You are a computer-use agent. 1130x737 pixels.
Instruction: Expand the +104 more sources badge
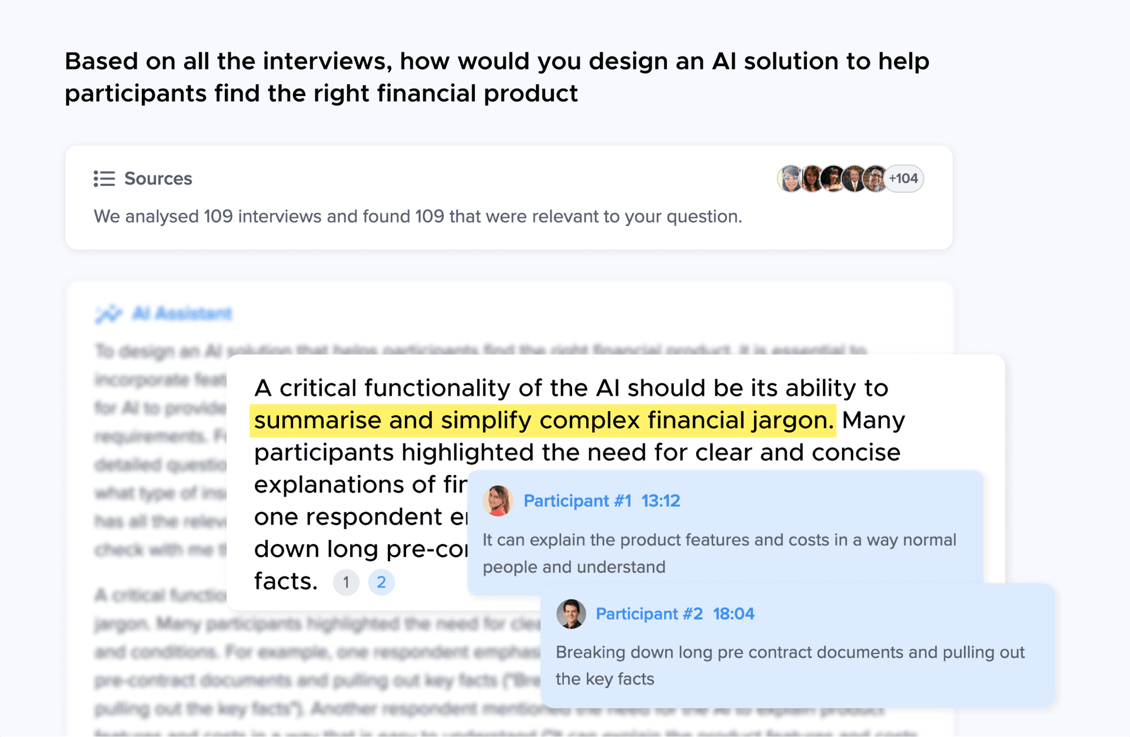(x=904, y=178)
